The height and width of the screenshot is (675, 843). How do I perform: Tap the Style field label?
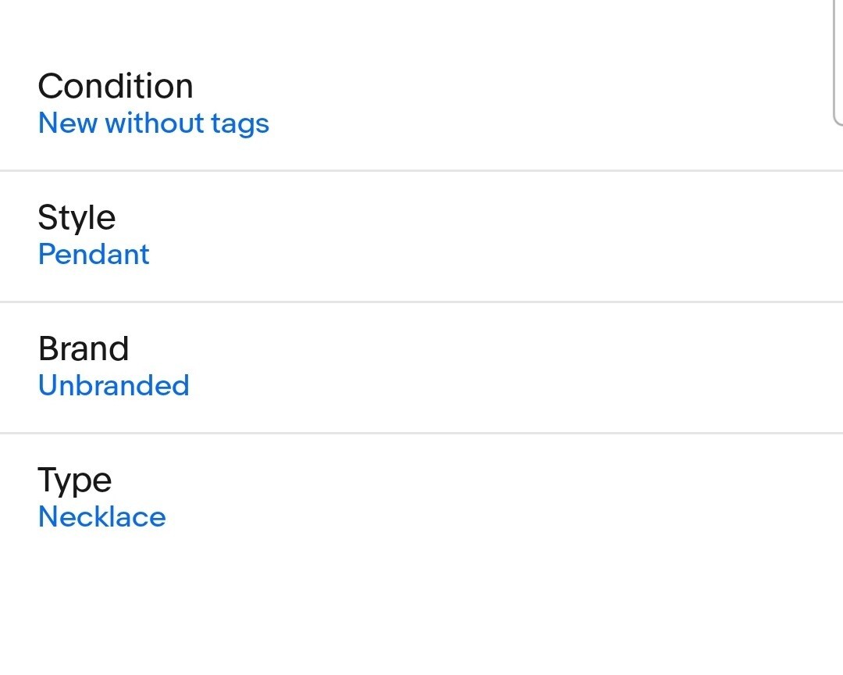click(x=76, y=219)
